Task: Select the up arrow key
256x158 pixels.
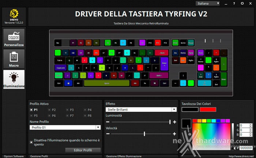Action: tap(183, 76)
